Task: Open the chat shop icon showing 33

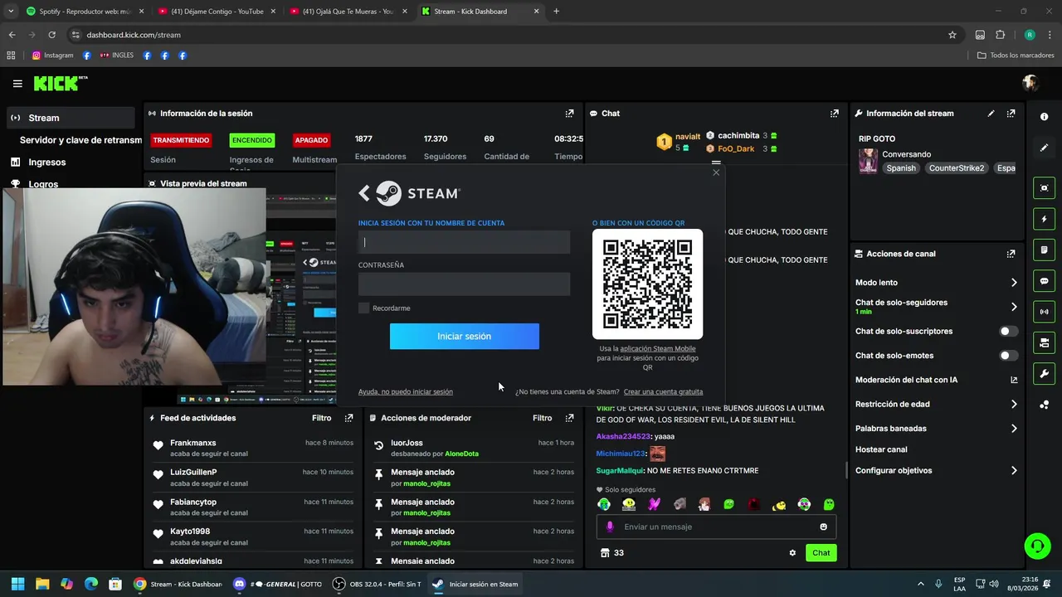Action: 611,553
